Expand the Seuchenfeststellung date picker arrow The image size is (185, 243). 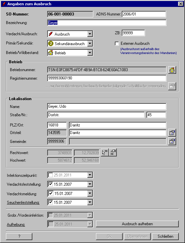coord(90,202)
